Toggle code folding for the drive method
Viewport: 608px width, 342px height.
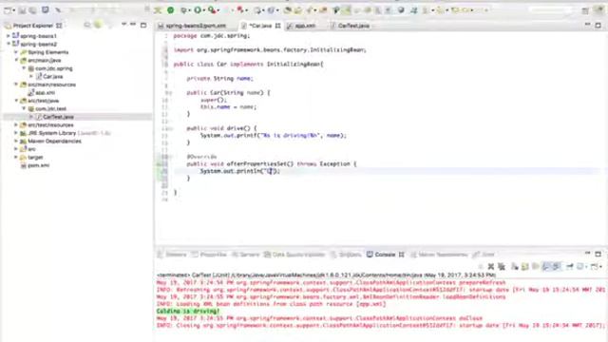tap(170, 128)
